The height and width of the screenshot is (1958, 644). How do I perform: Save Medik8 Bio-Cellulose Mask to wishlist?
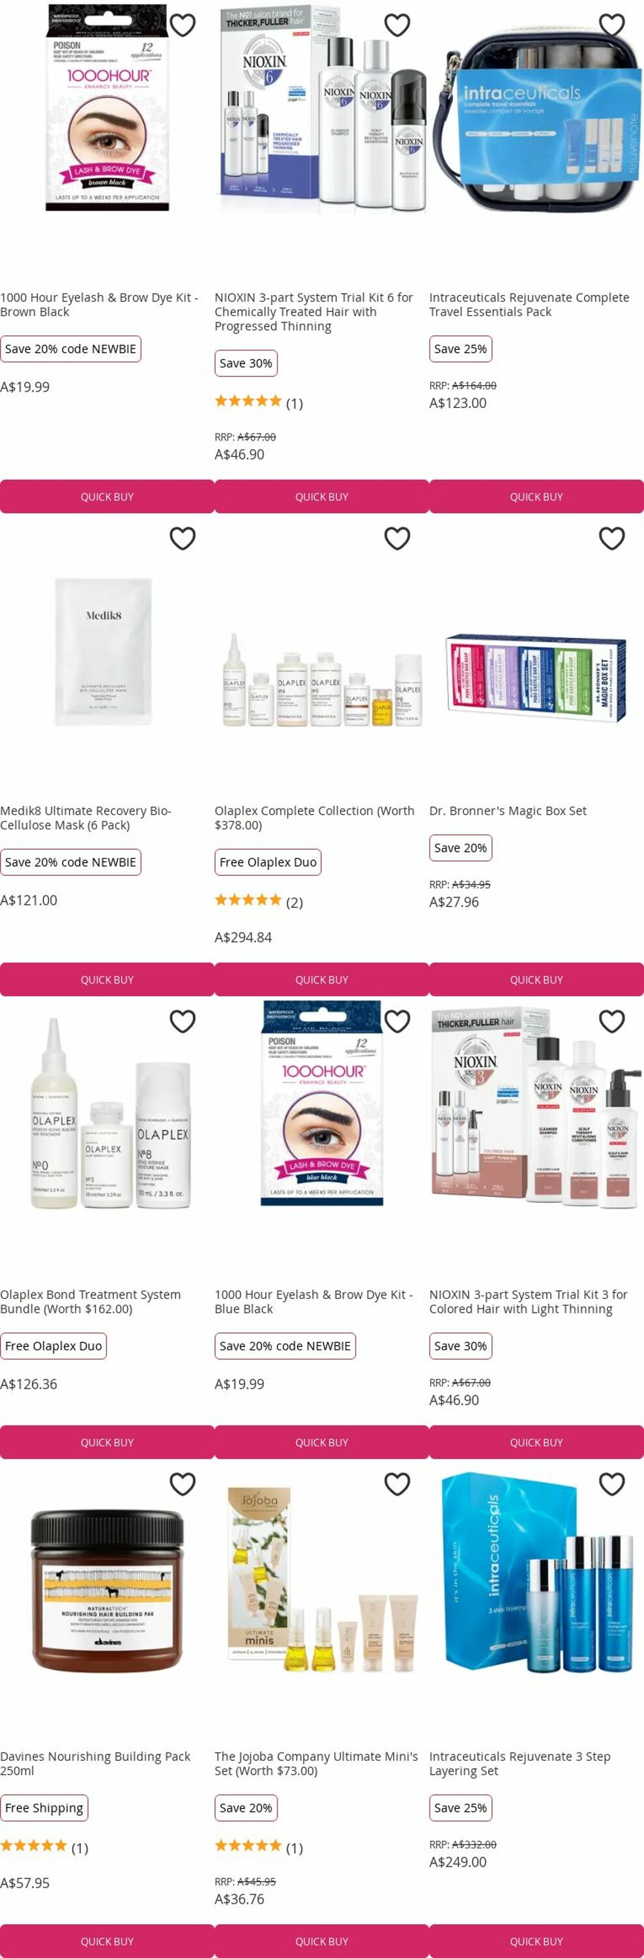coord(183,538)
